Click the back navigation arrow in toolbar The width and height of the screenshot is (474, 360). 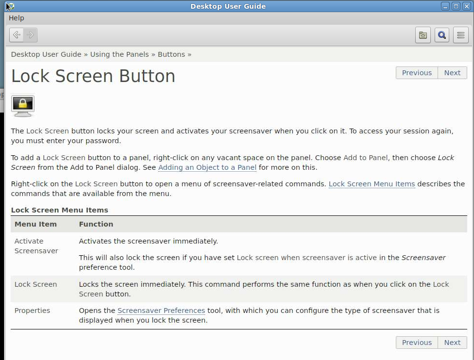pos(17,35)
